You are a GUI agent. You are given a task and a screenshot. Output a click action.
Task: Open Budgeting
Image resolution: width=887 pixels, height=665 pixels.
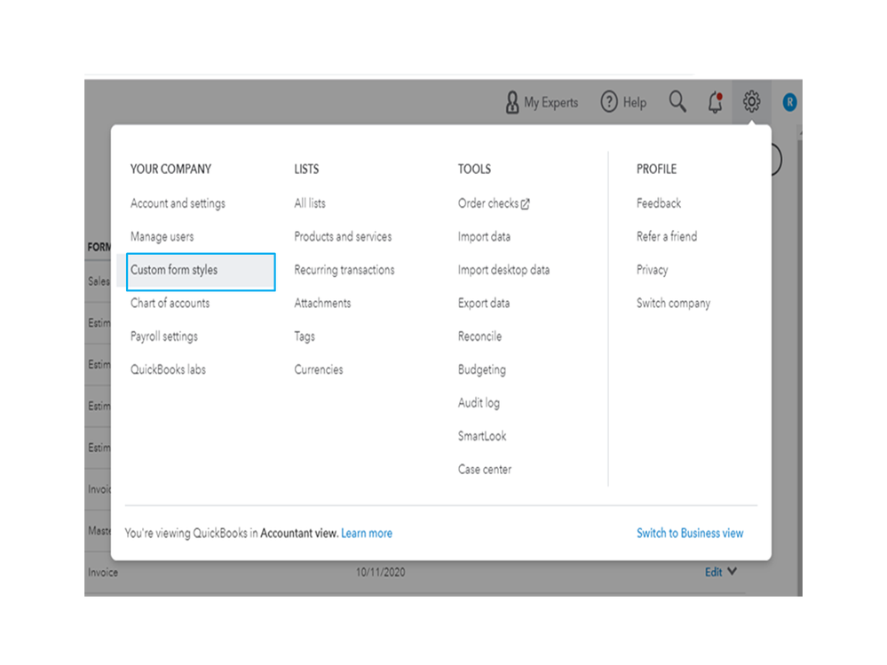[x=482, y=370]
